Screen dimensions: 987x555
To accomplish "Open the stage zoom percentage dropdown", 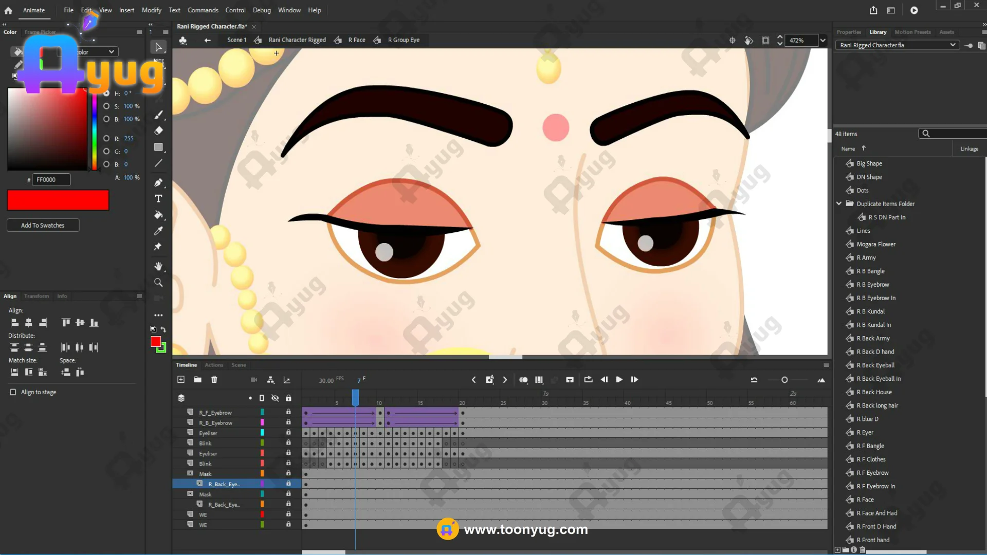I will coord(823,40).
